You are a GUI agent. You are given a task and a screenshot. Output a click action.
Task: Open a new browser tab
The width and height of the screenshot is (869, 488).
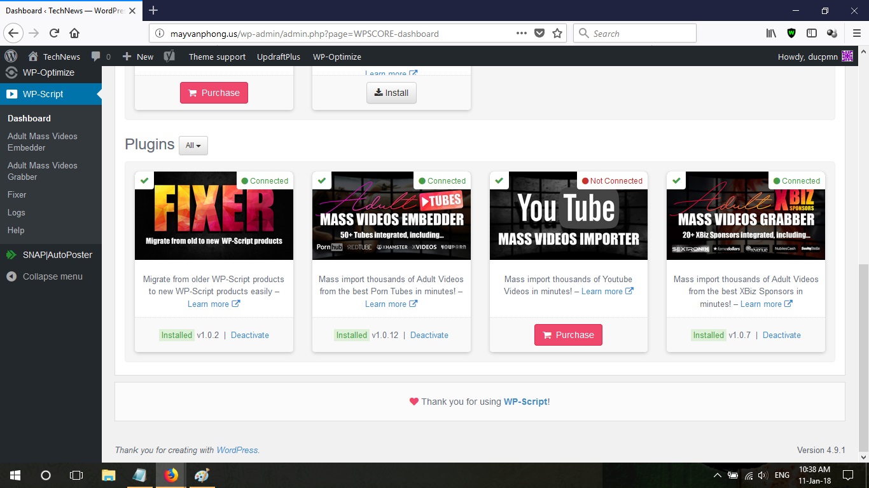[153, 10]
